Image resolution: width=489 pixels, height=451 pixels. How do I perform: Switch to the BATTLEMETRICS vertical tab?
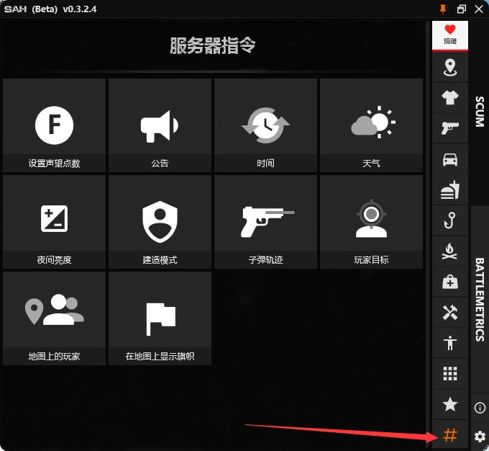point(480,299)
